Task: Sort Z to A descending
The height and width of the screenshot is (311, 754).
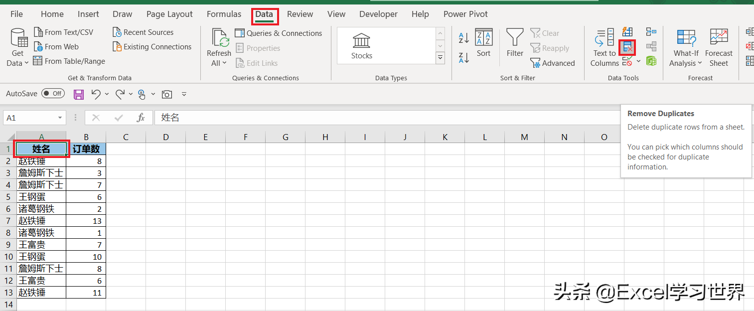Action: pos(463,57)
